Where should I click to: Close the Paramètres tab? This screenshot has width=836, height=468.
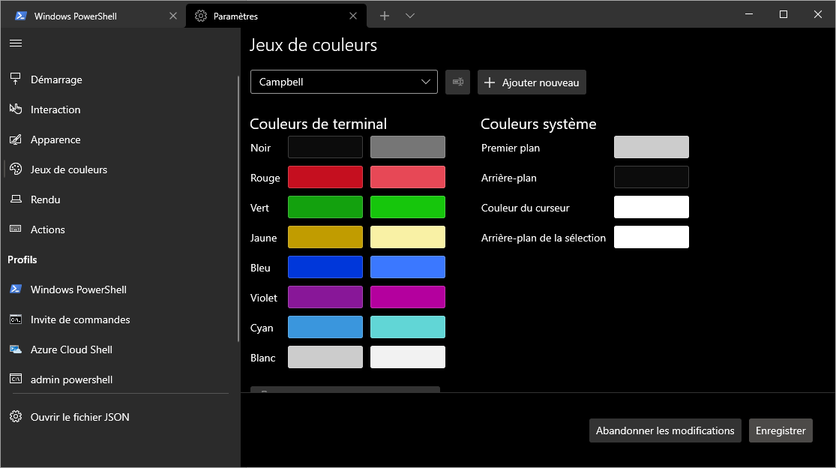pyautogui.click(x=353, y=16)
